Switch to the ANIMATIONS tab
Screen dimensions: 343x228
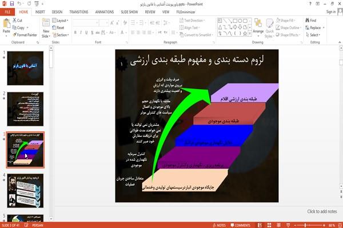(x=105, y=12)
